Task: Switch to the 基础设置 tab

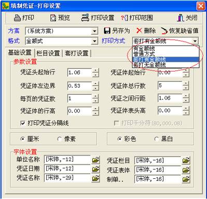Action: tap(20, 52)
